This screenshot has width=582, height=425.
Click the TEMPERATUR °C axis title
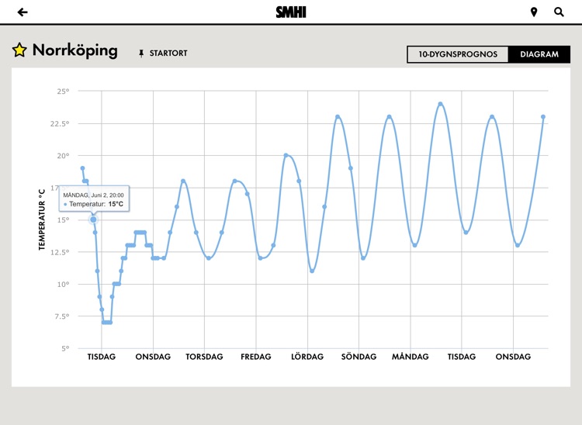pyautogui.click(x=42, y=219)
